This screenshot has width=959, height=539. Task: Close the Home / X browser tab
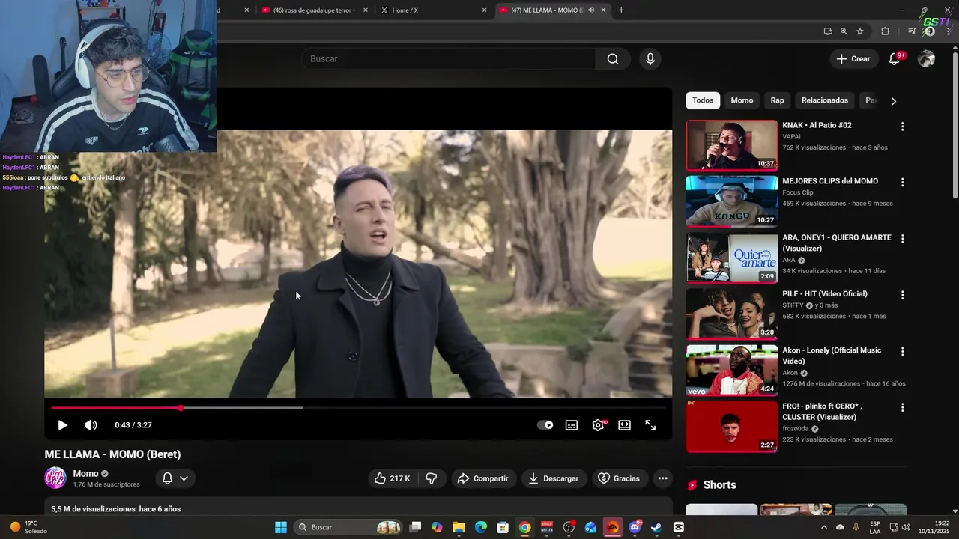pos(484,10)
